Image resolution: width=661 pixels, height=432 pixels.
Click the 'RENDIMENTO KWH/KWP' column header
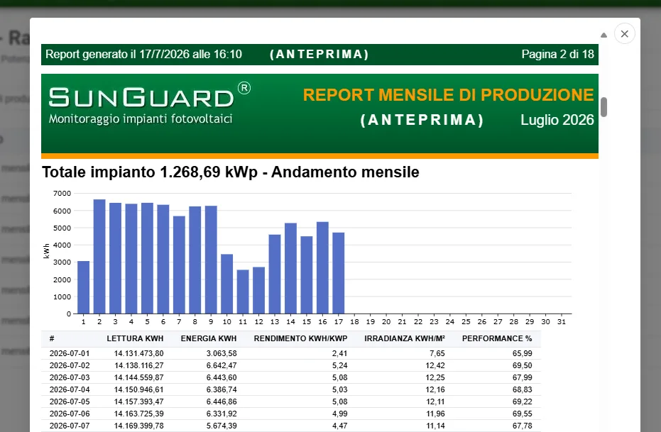coord(300,338)
